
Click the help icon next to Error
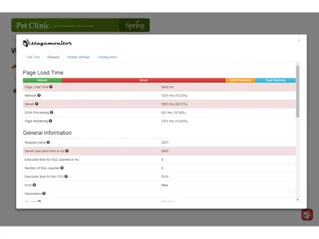(x=34, y=185)
